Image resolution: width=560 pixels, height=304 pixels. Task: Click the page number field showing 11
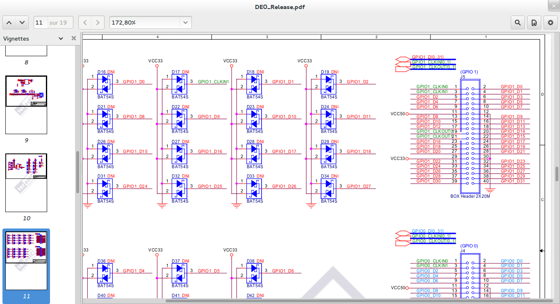[40, 23]
